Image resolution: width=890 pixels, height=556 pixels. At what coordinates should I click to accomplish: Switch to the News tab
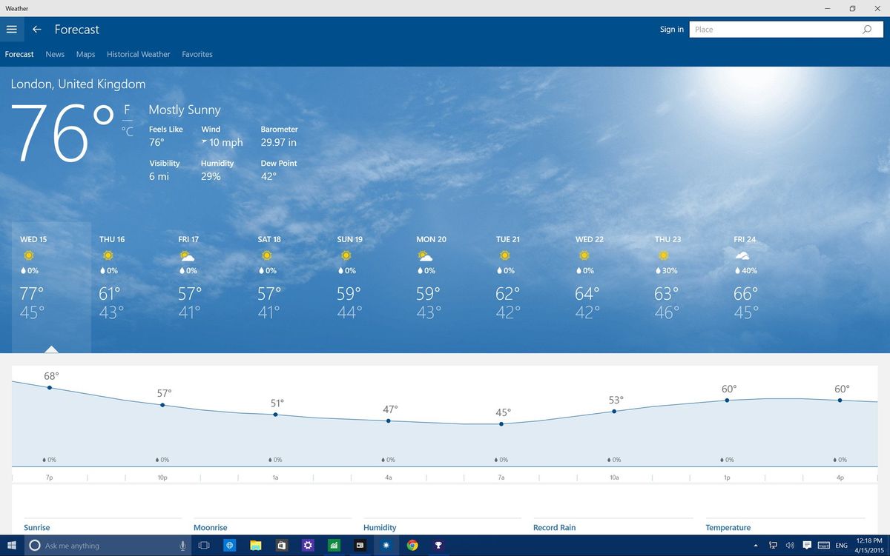point(55,54)
